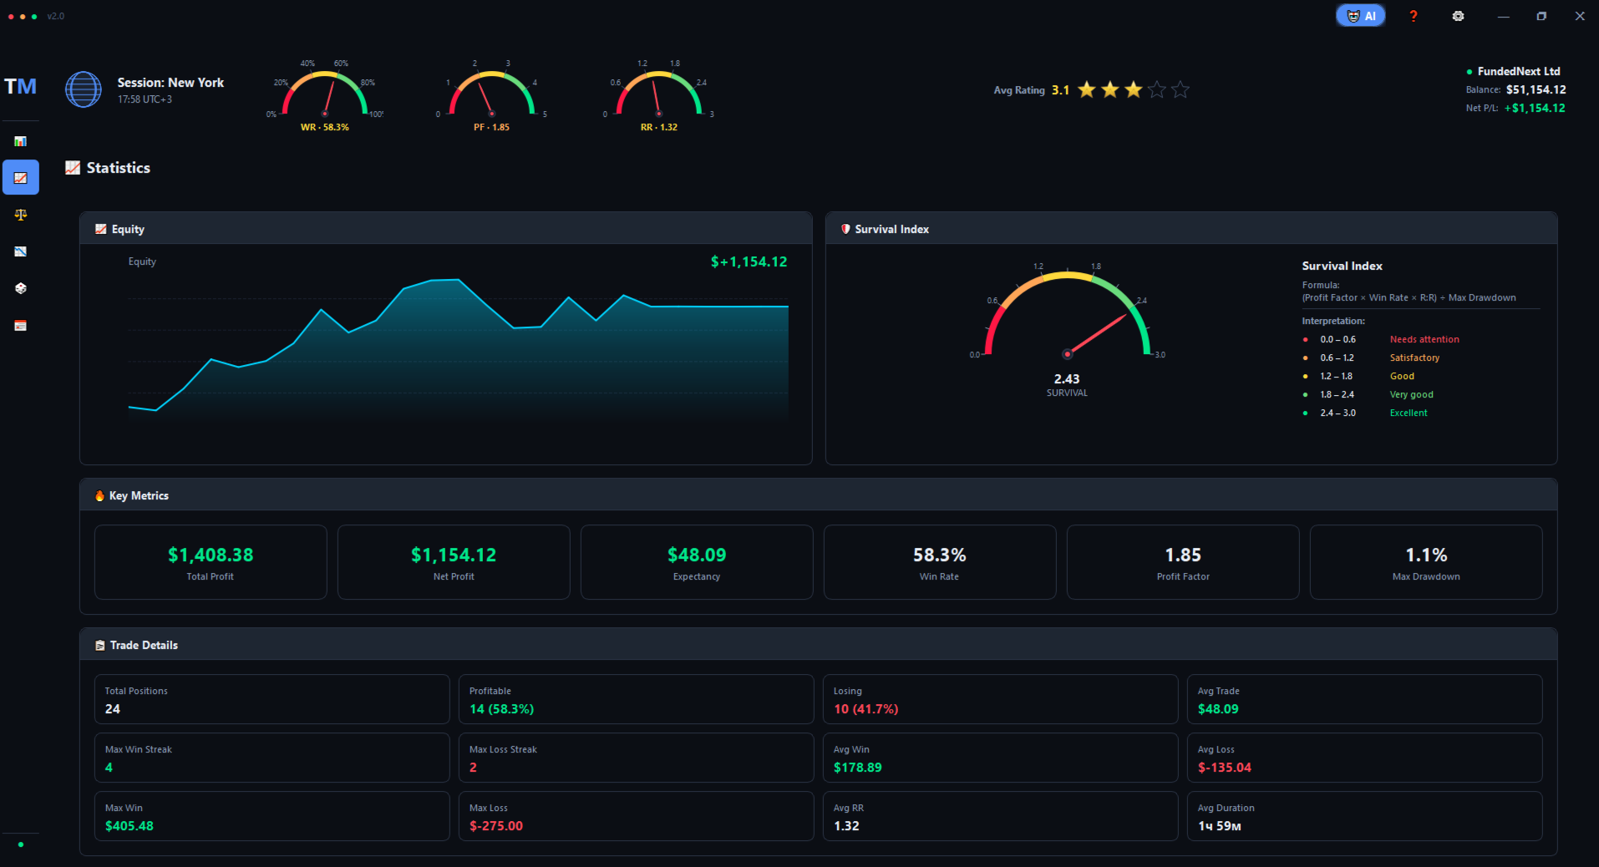Click the Losing 10 (41.7%) cell

point(1000,699)
